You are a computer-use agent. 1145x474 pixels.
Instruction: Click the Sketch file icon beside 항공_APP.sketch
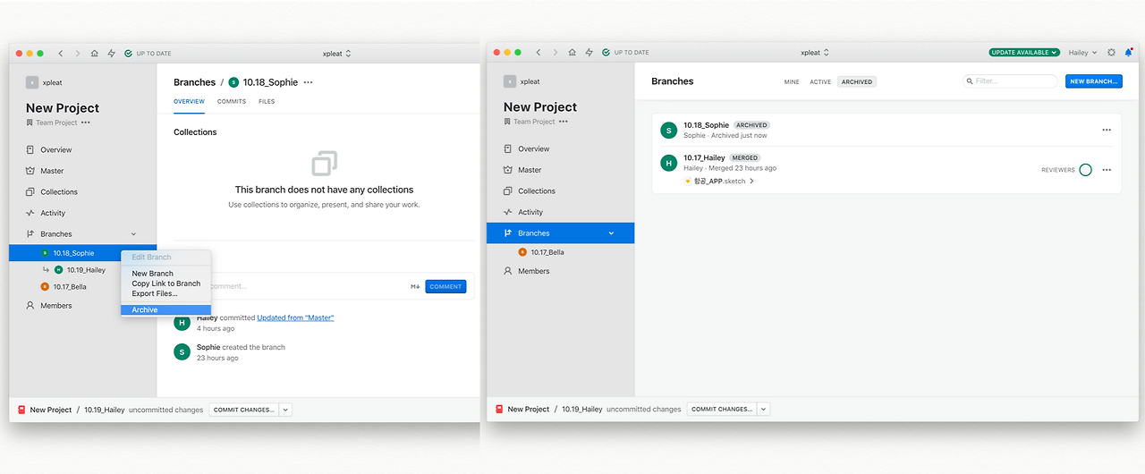click(688, 181)
